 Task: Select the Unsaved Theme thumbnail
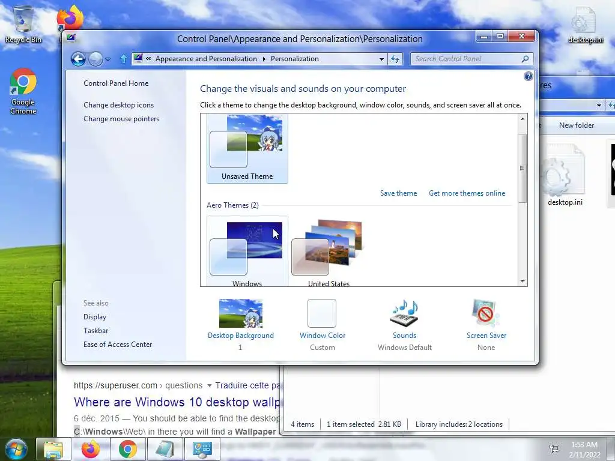[x=247, y=148]
